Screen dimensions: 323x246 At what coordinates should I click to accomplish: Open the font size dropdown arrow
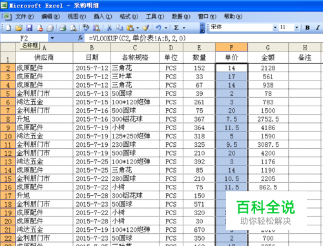click(297, 28)
